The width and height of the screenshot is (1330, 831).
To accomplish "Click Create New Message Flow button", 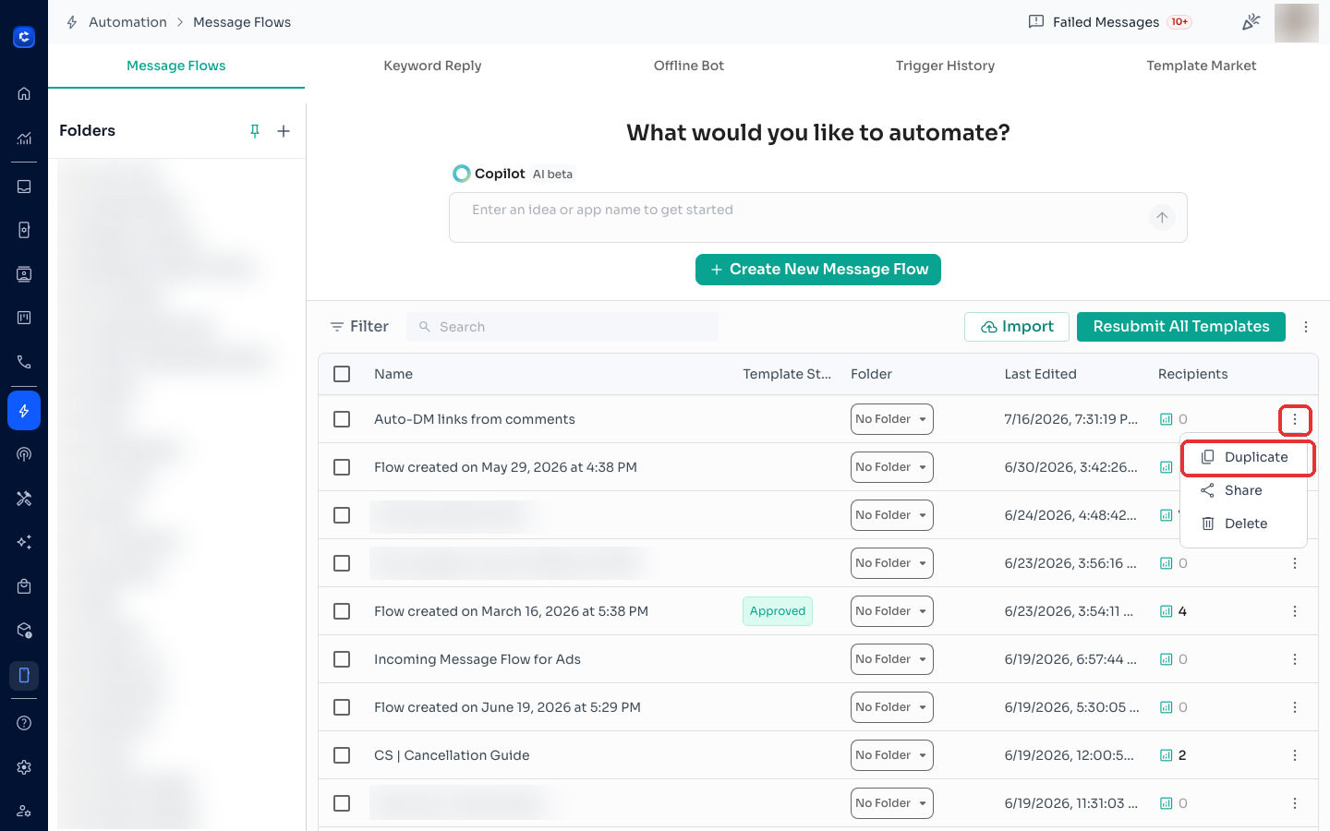I will pos(818,270).
